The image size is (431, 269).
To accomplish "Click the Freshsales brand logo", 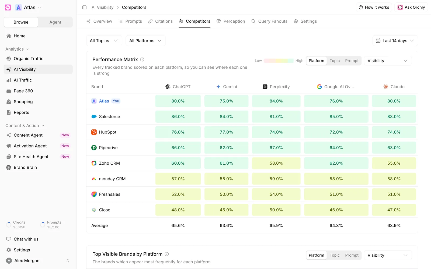I will 94,194.
